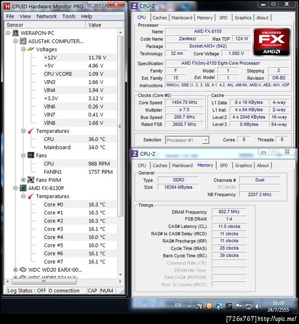Click the AMD FX-8130P chip icon
Image resolution: width=299 pixels, height=324 pixels.
[23, 188]
